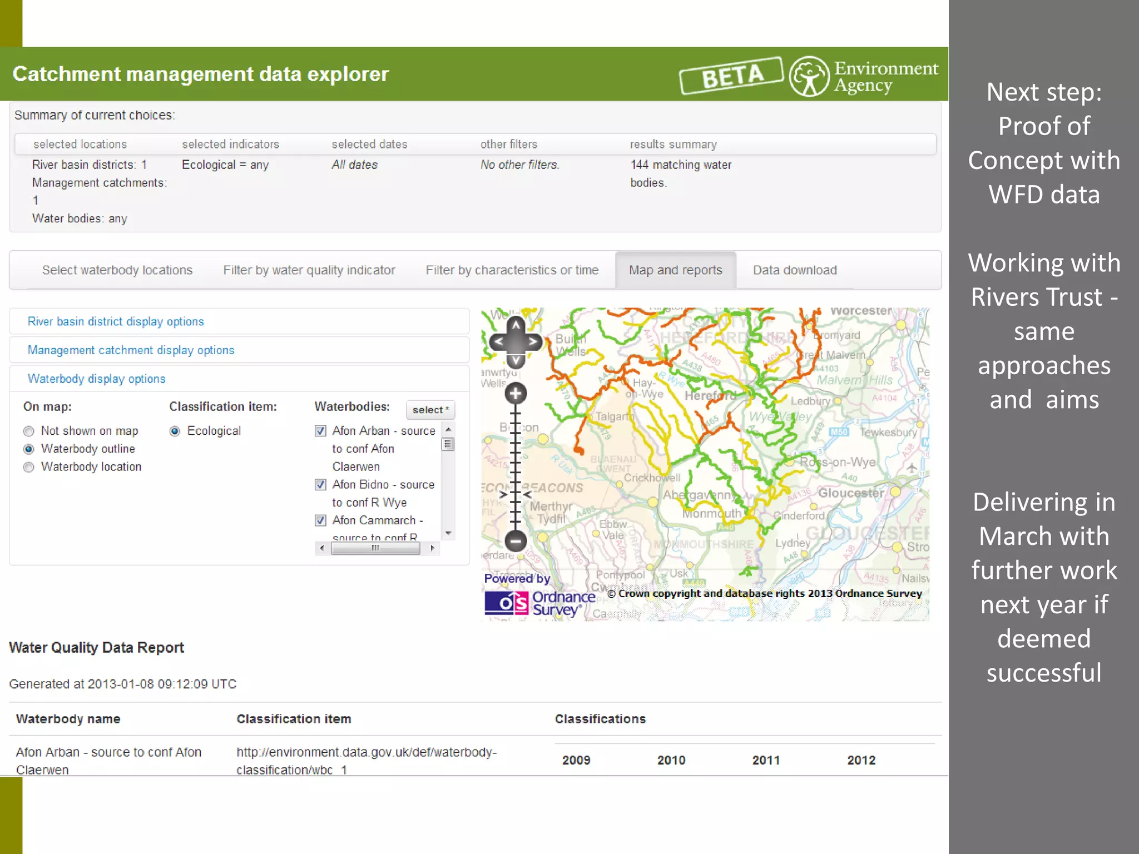
Task: Expand River basin district display options
Action: click(116, 321)
